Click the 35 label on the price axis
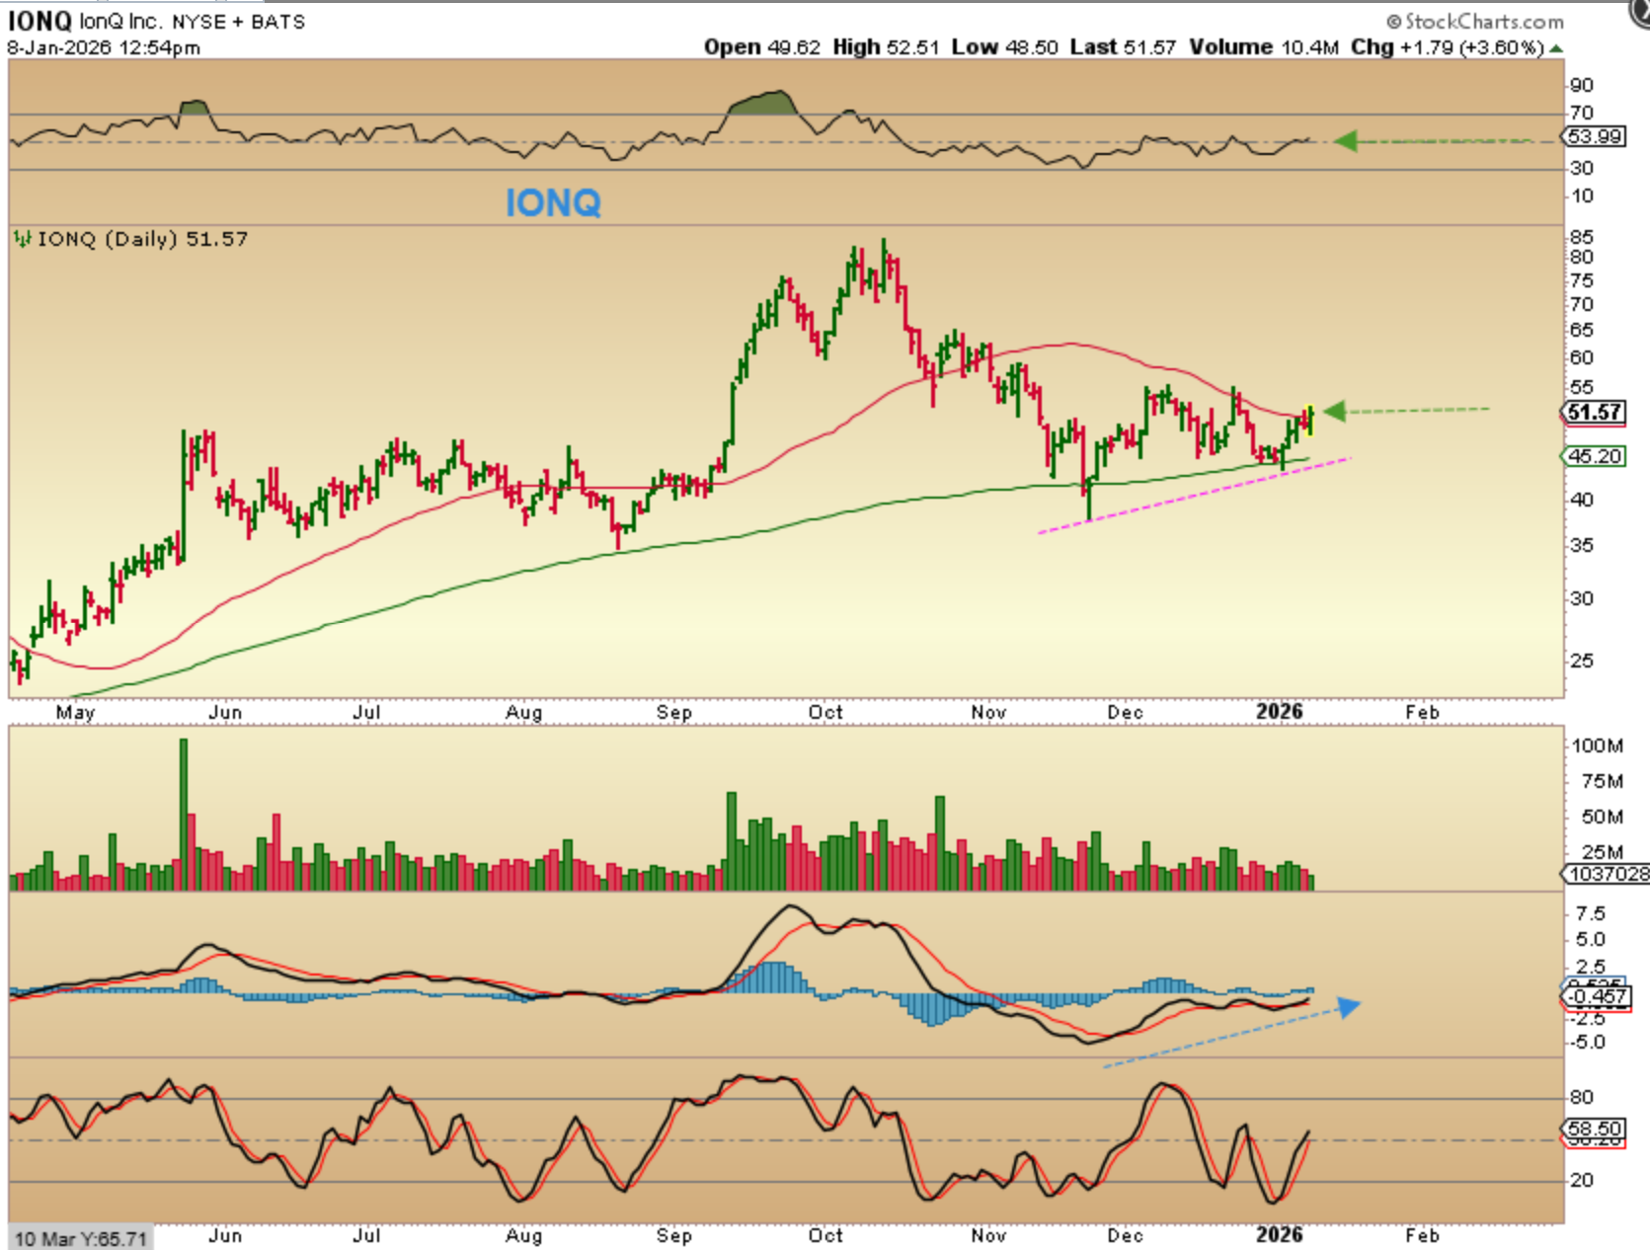The image size is (1650, 1250). (x=1582, y=545)
